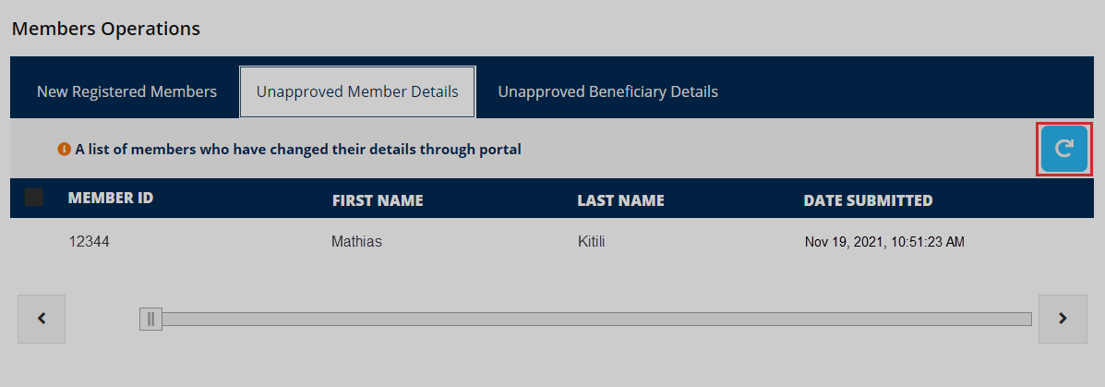The width and height of the screenshot is (1105, 387).
Task: Select the Unapproved Member Details tab
Action: click(x=357, y=91)
